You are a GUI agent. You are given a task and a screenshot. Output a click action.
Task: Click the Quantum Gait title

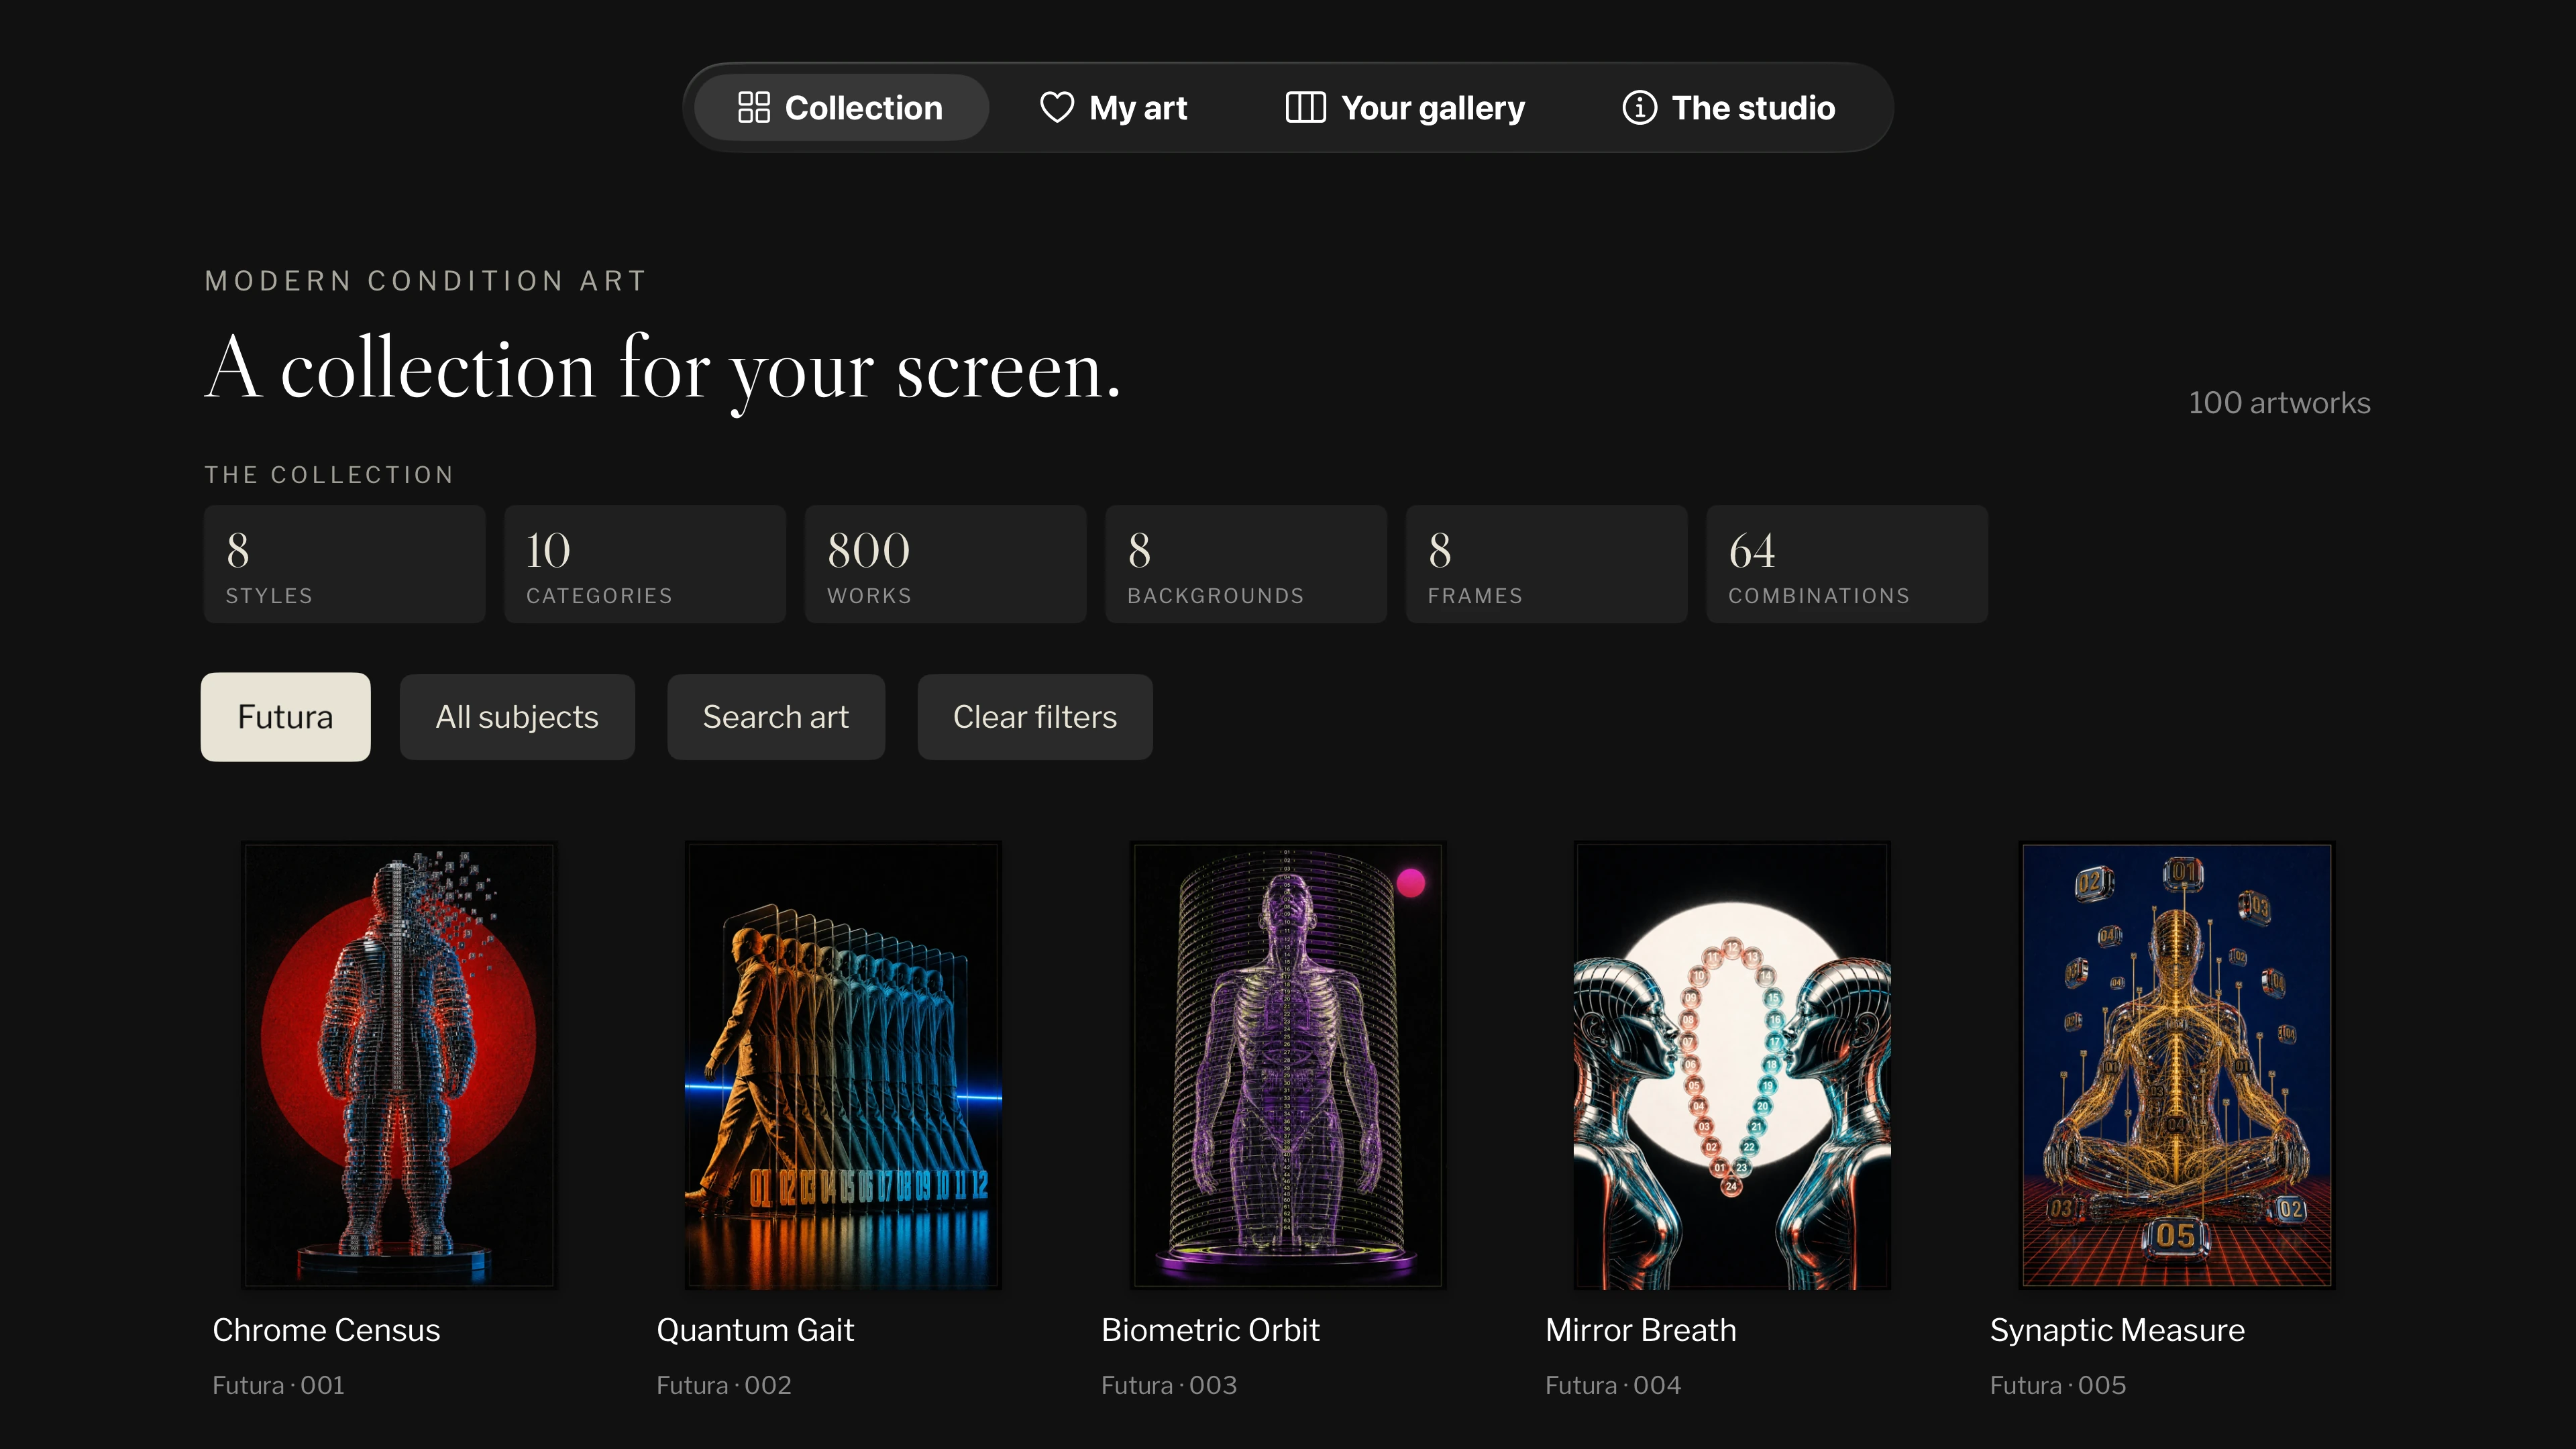point(755,1330)
